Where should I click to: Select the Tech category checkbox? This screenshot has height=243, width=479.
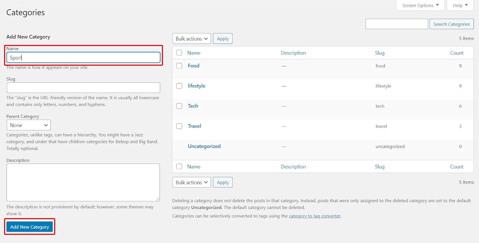[179, 106]
